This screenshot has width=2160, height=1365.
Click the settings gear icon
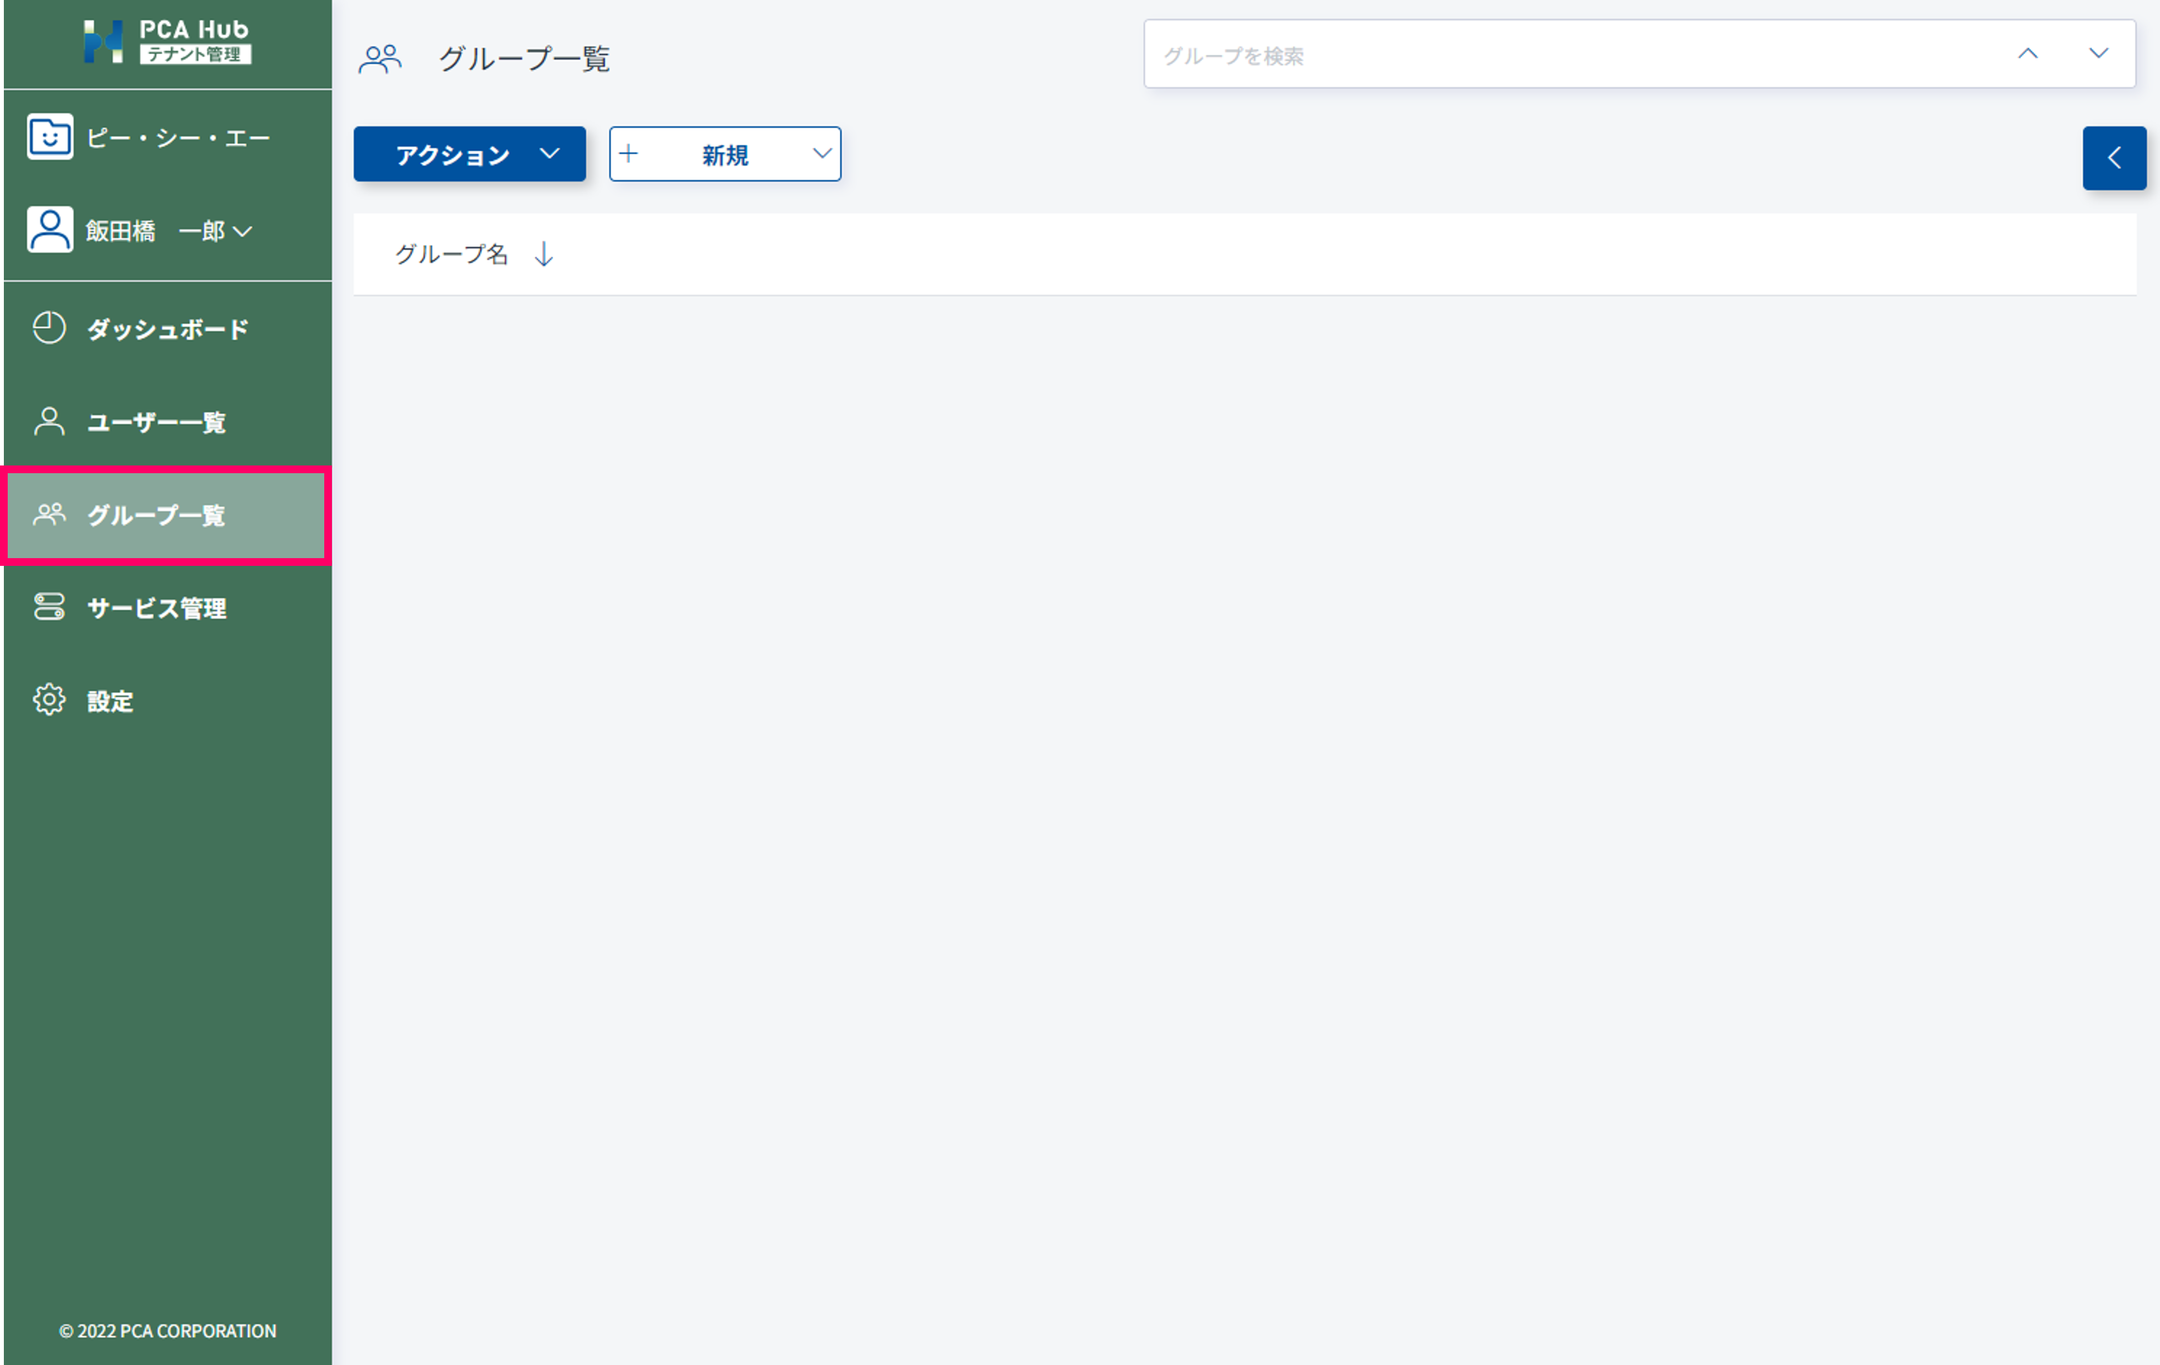(x=49, y=699)
